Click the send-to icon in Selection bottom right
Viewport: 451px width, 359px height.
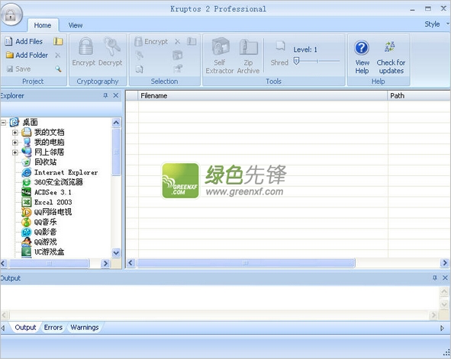click(178, 69)
